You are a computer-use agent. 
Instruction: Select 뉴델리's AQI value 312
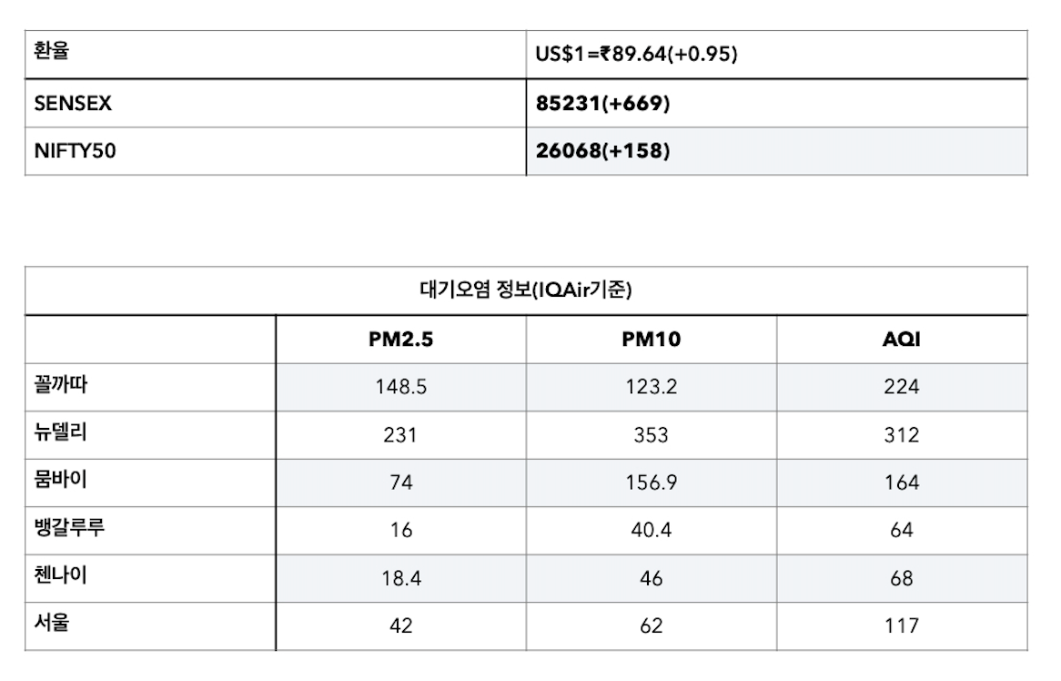pos(901,434)
